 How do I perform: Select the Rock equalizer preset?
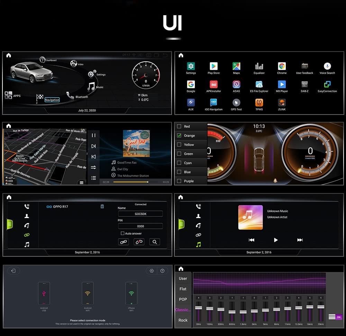tap(183, 320)
